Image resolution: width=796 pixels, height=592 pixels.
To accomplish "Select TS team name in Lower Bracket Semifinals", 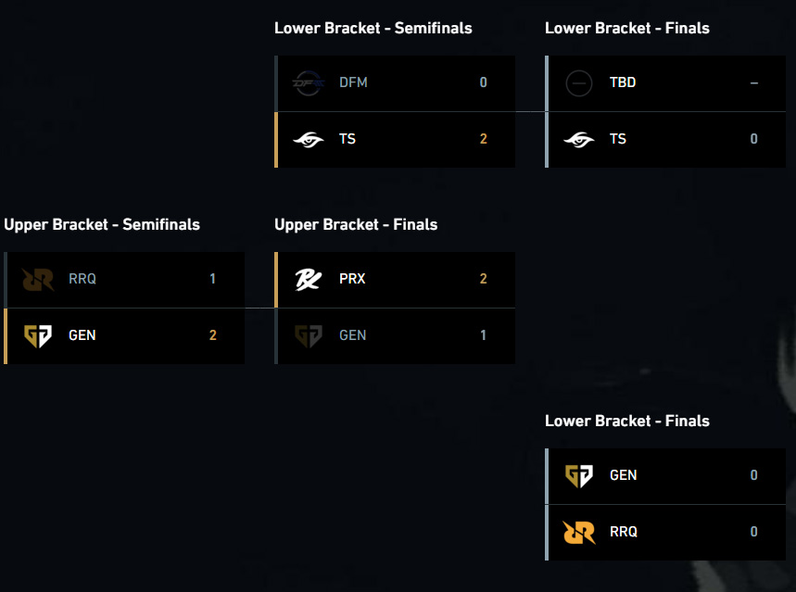I will click(x=347, y=139).
